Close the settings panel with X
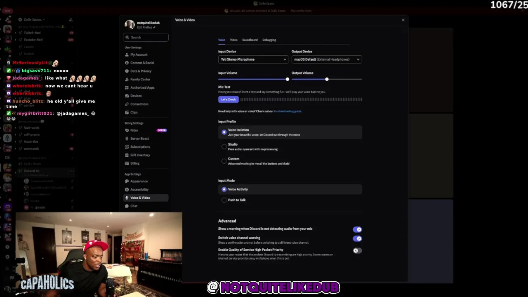 point(403,20)
